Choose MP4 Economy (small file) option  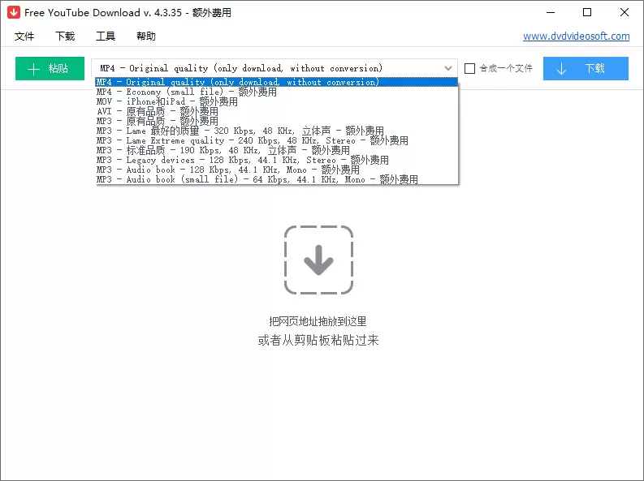[277, 92]
